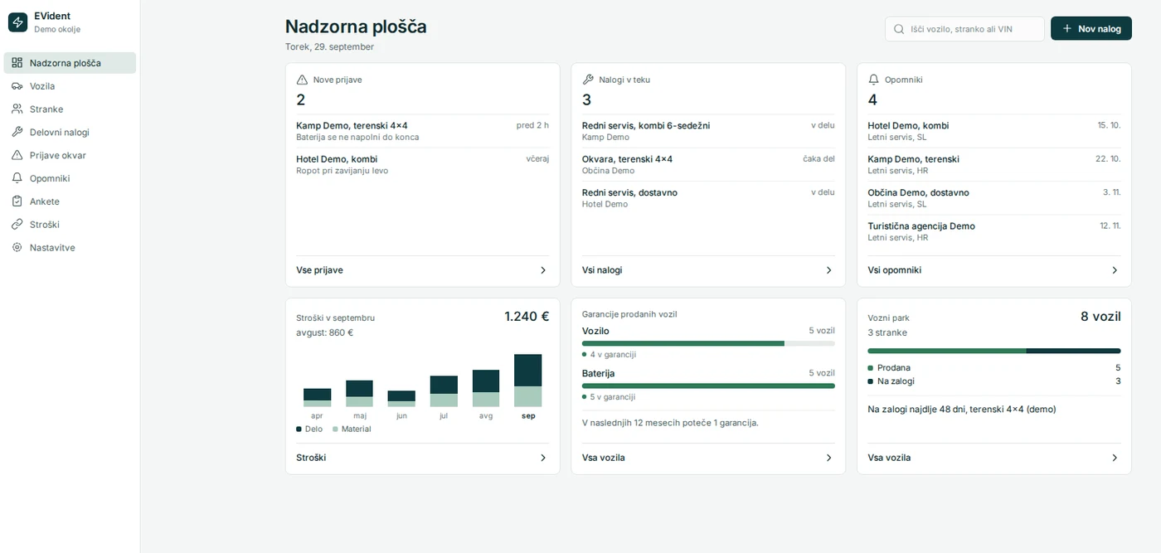
Task: Click the people icon beside Stranke
Action: point(17,109)
